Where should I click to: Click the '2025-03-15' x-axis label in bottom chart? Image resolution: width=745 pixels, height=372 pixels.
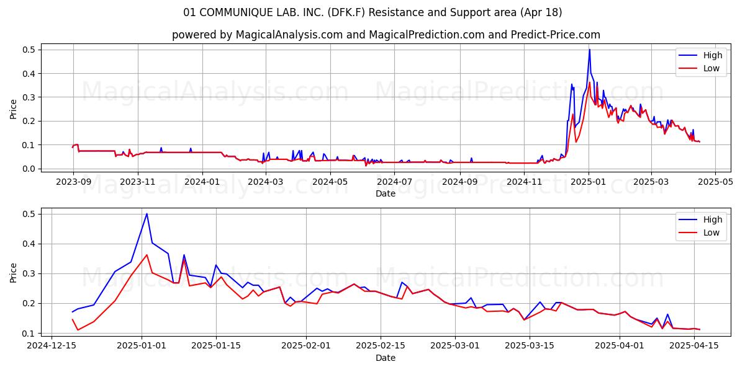530,346
